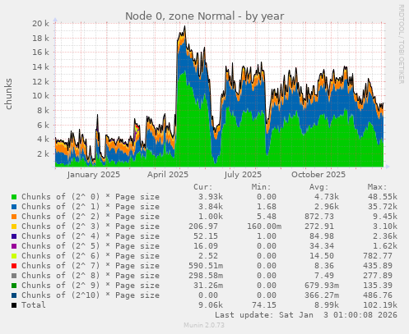409x334 pixels.
Task: Click the 'Chunks of (2^ 1) * Page size' legend label
Action: 91,207
